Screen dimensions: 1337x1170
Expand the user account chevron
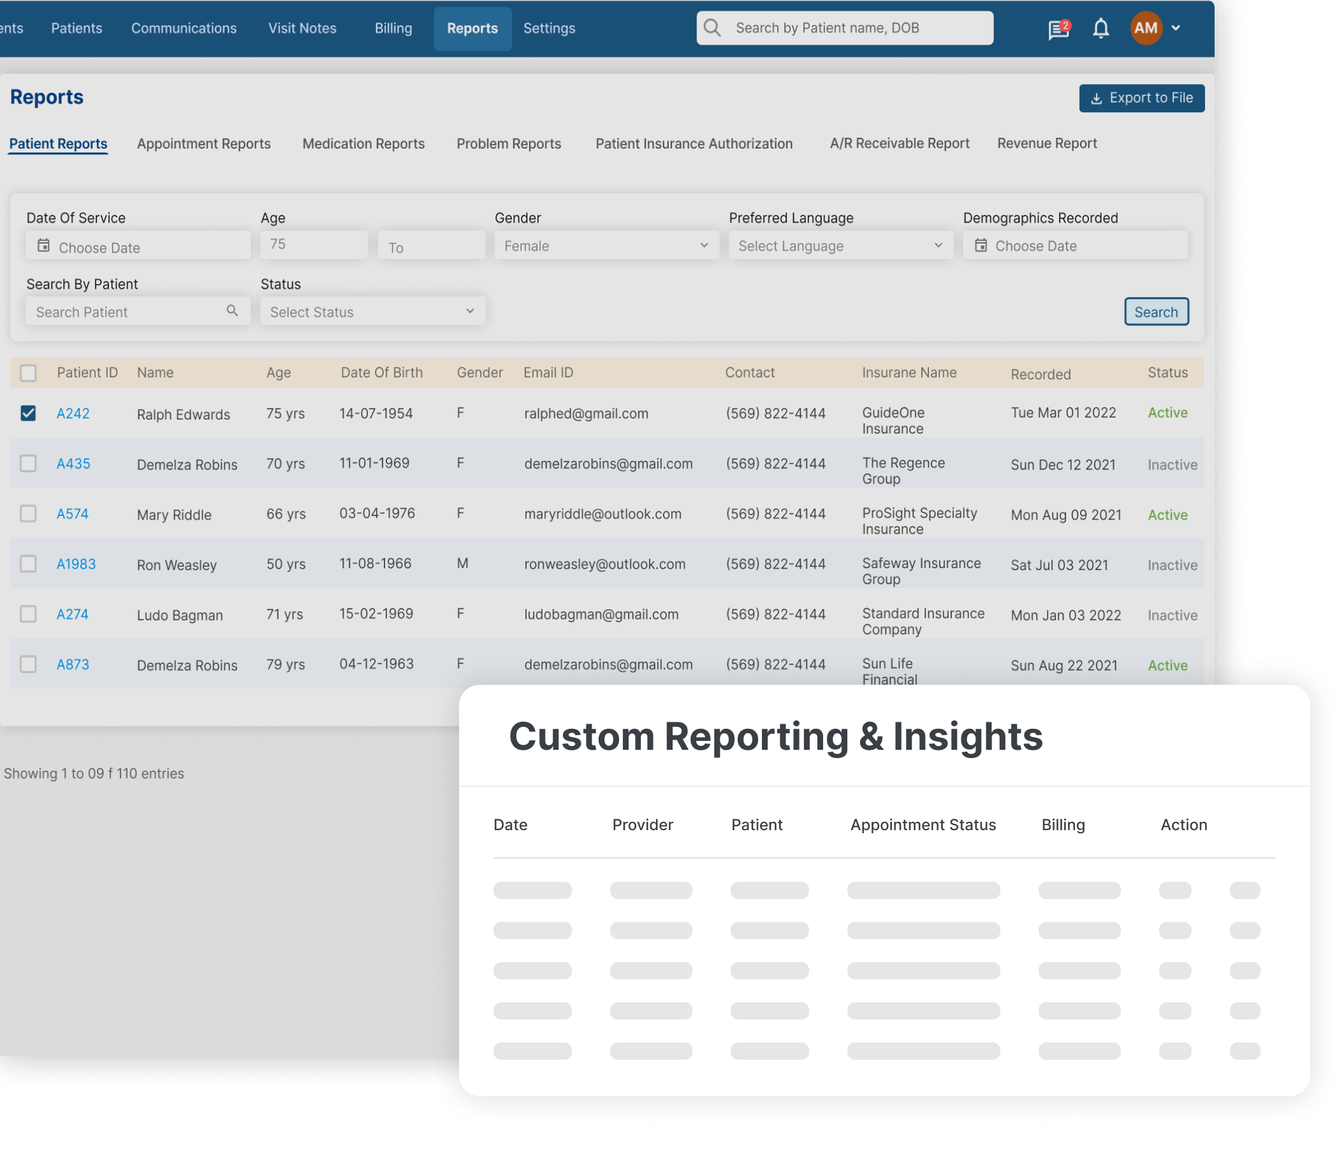[1176, 28]
